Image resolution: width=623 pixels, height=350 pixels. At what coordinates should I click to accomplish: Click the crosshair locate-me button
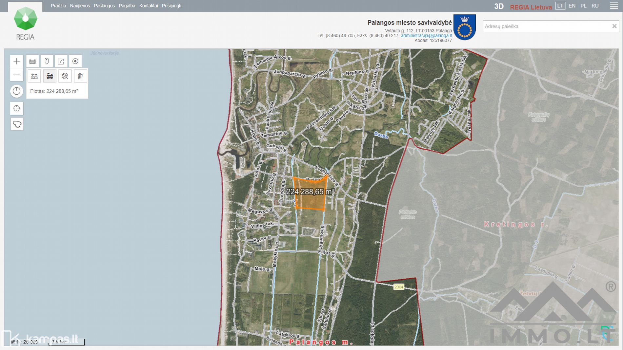coord(17,108)
